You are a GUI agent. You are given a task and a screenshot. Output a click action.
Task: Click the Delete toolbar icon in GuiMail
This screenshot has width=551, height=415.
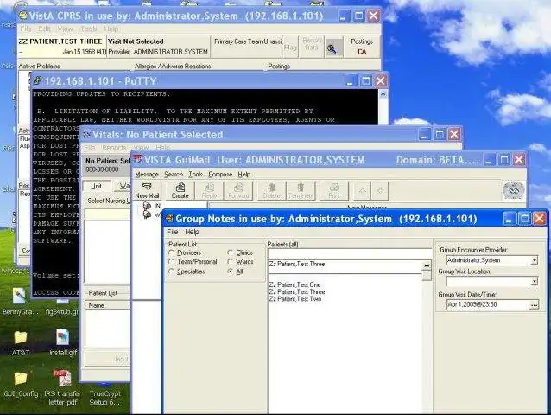coord(271,190)
